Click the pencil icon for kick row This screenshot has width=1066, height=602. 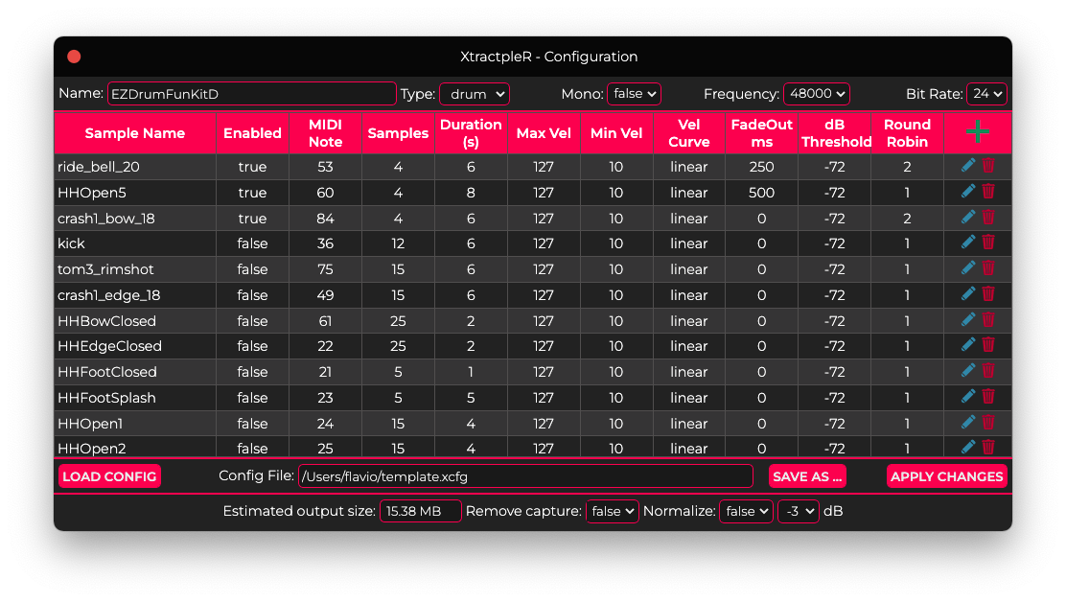click(968, 243)
